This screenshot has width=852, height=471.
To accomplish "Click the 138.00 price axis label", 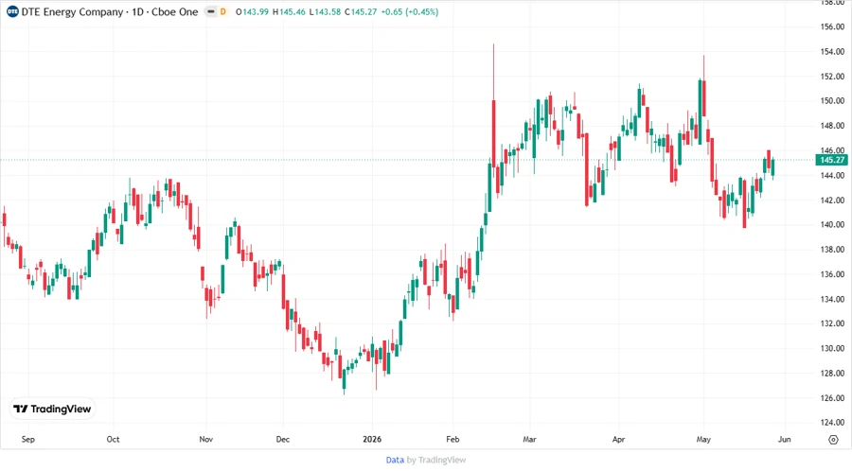I will tap(832, 250).
